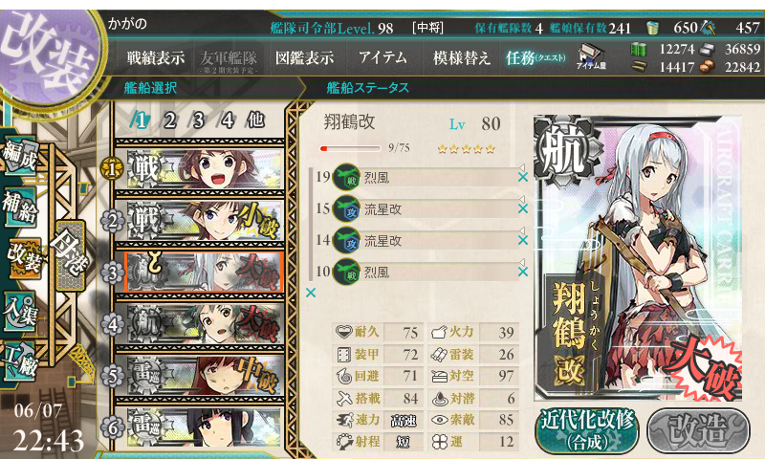Image resolution: width=765 pixels, height=459 pixels.
Task: Open the 戦績表示 records menu
Action: point(156,58)
